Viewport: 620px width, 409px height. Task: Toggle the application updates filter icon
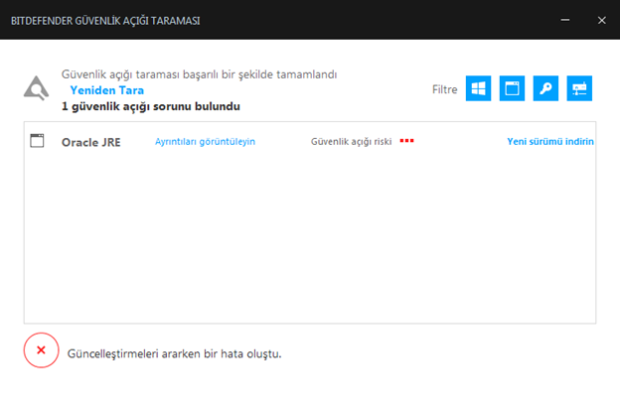pyautogui.click(x=512, y=88)
